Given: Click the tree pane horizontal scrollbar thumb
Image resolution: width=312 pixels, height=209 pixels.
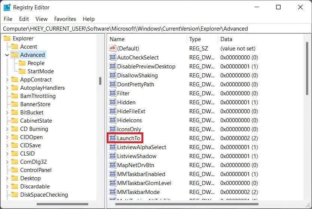Looking at the screenshot, I should pos(62,204).
